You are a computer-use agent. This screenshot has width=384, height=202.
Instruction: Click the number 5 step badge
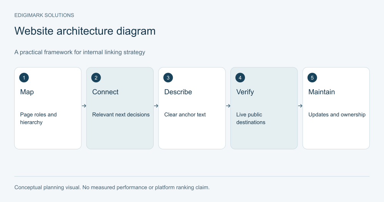tap(312, 78)
